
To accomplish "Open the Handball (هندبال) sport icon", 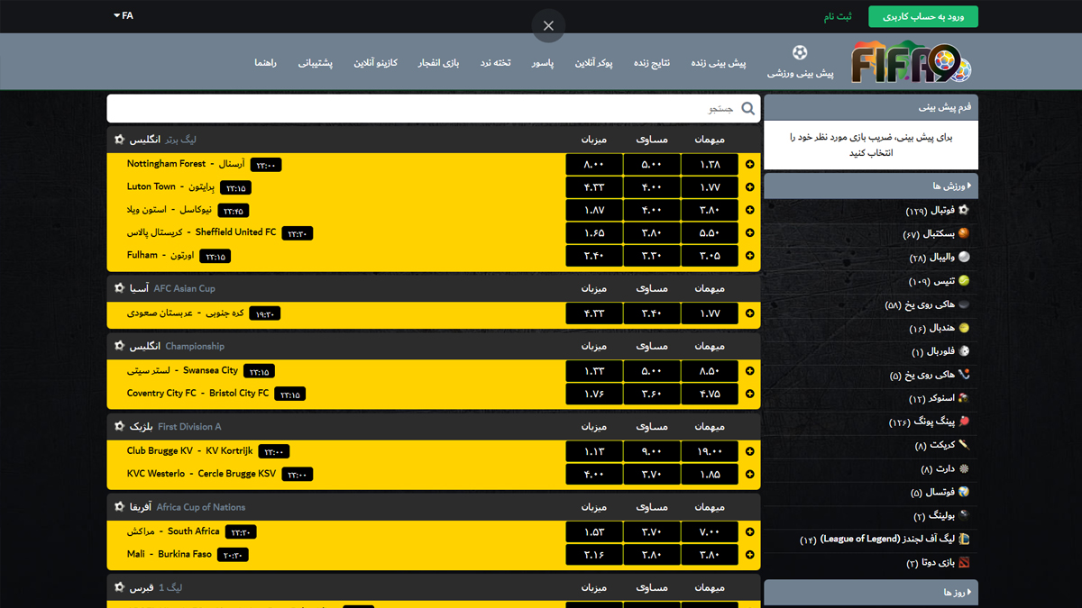I will pyautogui.click(x=964, y=328).
